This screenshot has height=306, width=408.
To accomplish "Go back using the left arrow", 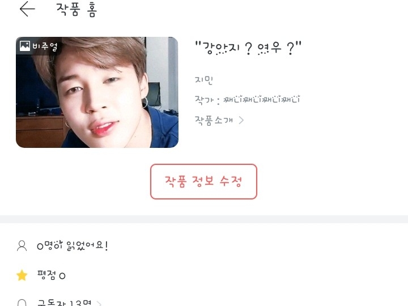I will (27, 9).
